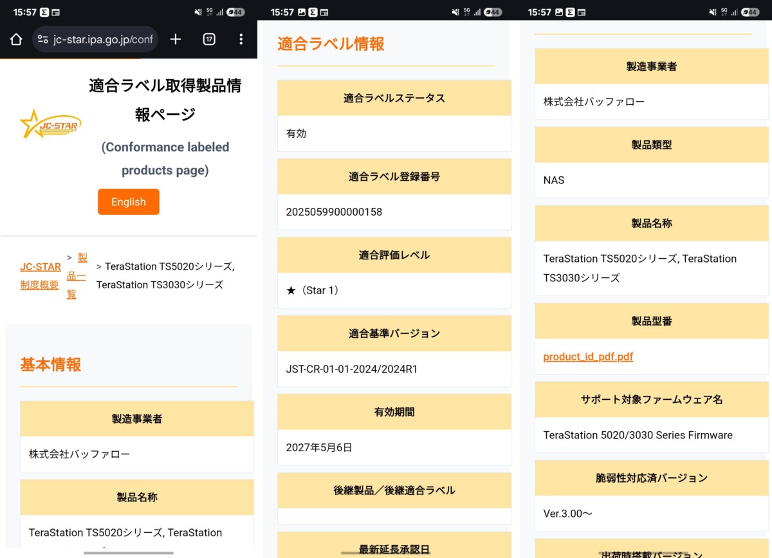Tap the browser home icon

pyautogui.click(x=16, y=39)
